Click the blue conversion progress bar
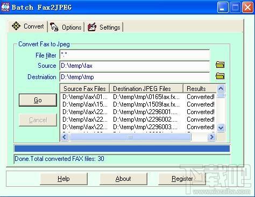This screenshot has width=255, height=197. (x=122, y=149)
